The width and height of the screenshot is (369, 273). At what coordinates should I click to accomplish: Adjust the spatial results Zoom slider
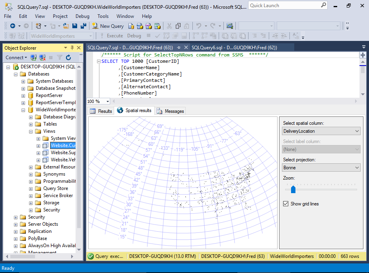point(293,190)
